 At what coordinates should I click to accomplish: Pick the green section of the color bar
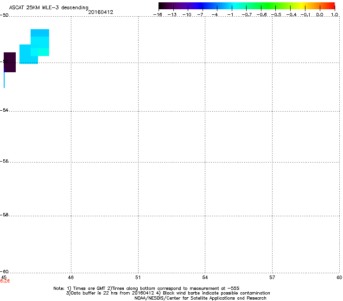click(268, 6)
